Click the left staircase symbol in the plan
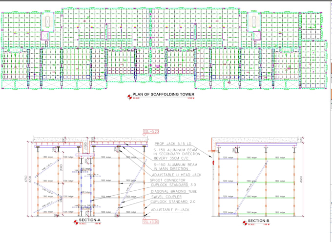332x242 pixels. (x=47, y=22)
